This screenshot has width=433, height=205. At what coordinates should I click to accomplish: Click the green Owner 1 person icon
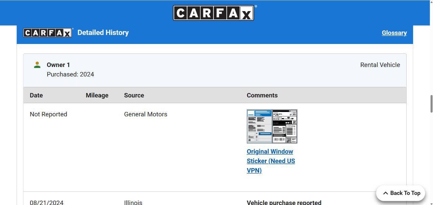point(37,65)
